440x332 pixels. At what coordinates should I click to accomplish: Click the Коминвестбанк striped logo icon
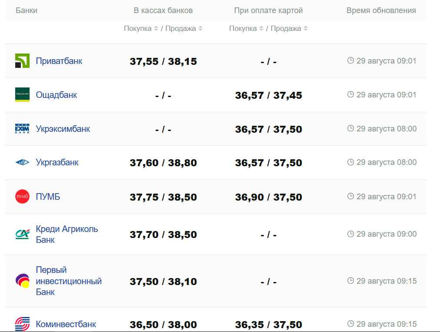[22, 324]
